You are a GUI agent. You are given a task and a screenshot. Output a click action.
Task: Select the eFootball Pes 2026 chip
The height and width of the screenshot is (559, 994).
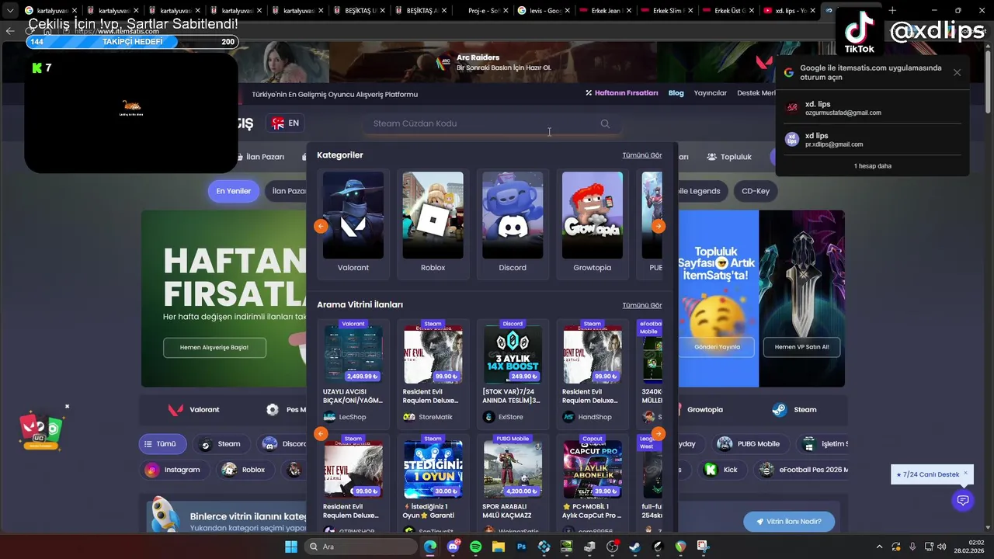pyautogui.click(x=801, y=470)
